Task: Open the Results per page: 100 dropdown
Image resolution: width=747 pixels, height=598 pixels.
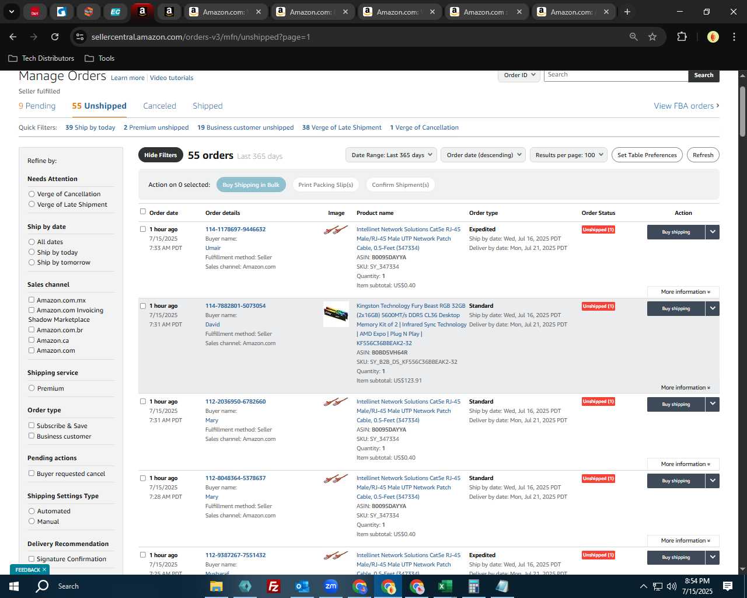Action: pyautogui.click(x=568, y=155)
